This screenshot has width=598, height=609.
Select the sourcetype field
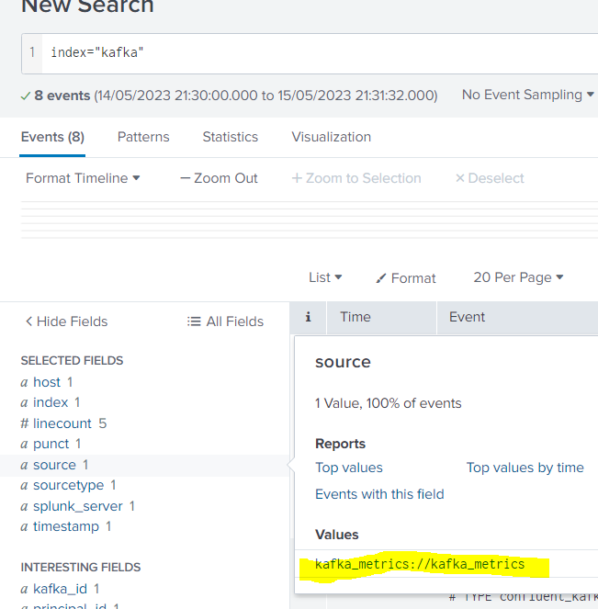coord(68,485)
